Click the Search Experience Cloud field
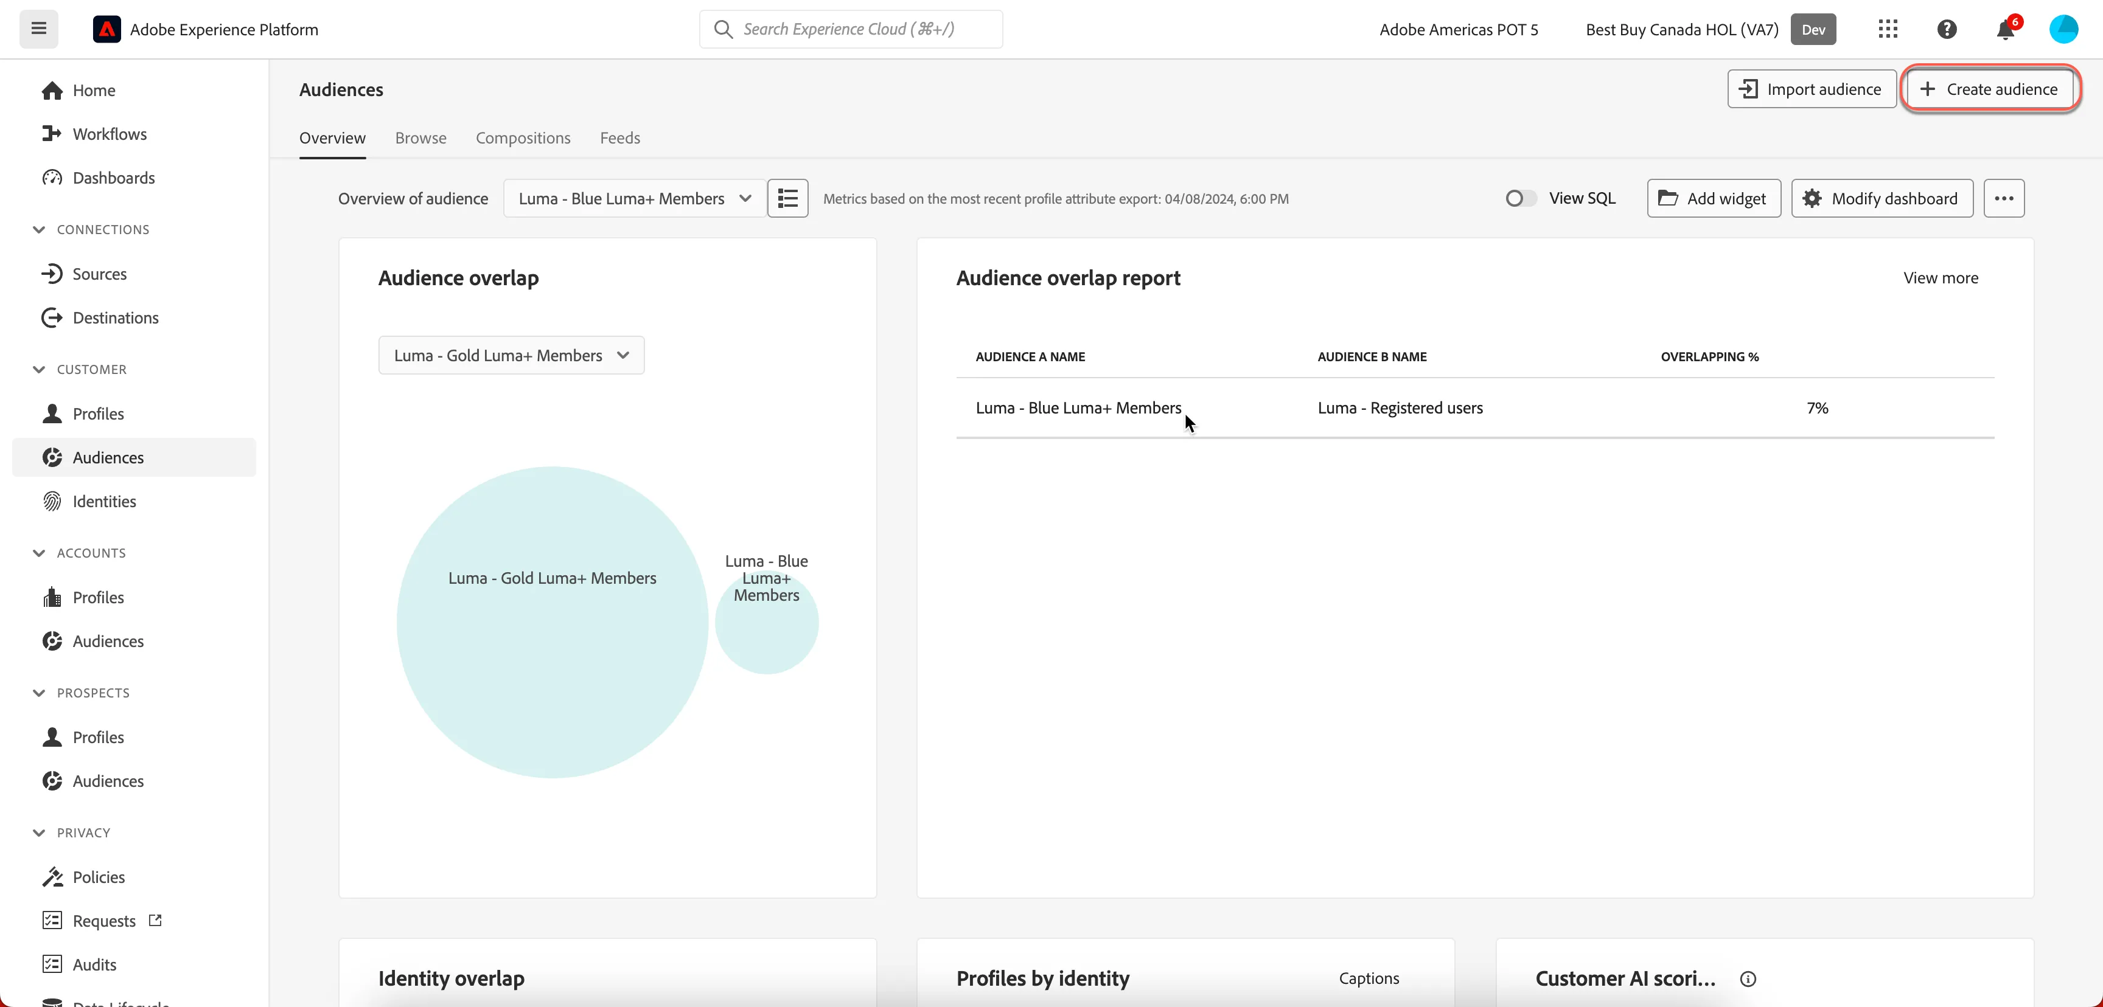2103x1007 pixels. [851, 29]
